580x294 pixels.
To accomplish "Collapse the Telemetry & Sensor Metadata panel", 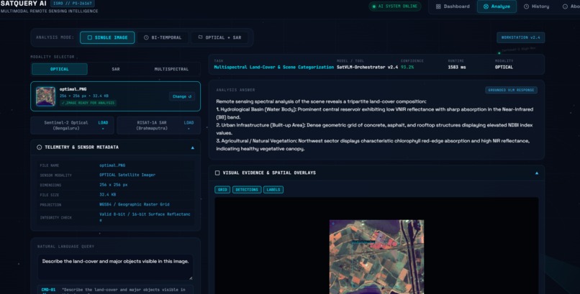I will tap(192, 147).
